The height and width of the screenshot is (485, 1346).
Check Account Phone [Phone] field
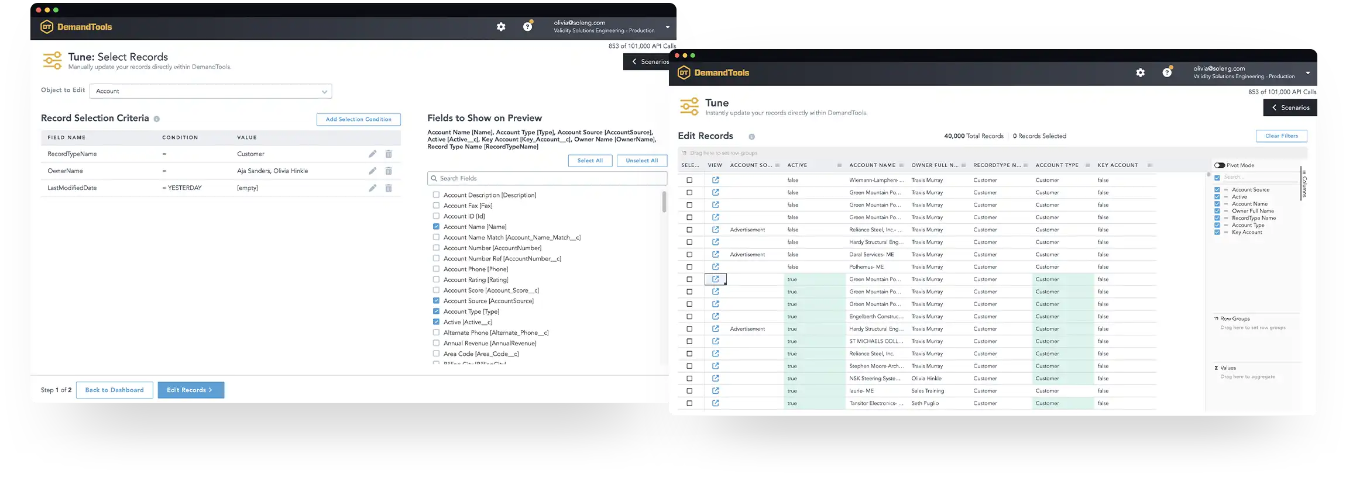click(x=436, y=269)
